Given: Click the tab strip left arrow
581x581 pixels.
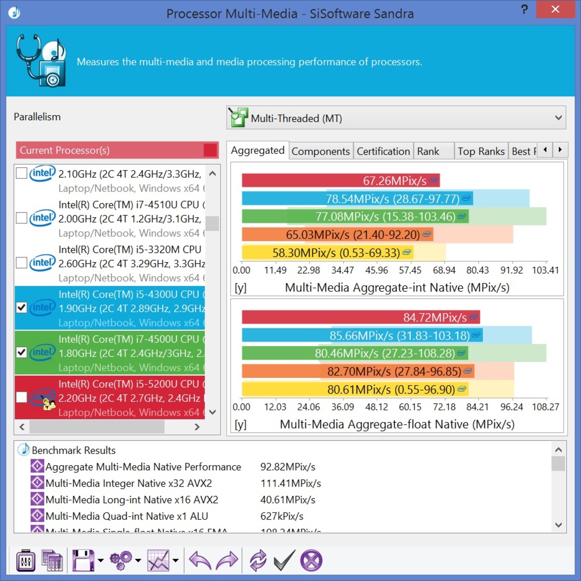Looking at the screenshot, I should click(x=545, y=149).
